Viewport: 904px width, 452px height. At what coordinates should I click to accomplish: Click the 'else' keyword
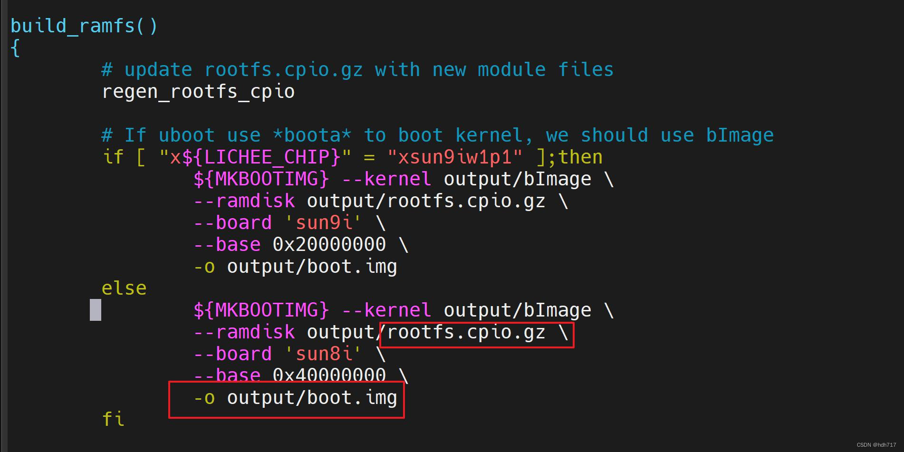pos(124,288)
